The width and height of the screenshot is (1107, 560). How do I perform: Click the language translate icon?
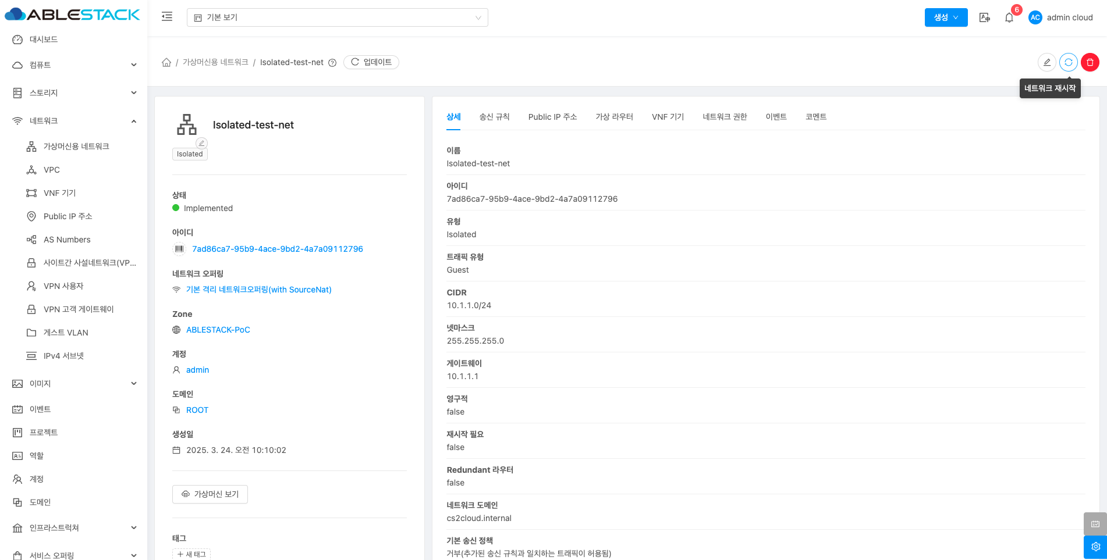[984, 17]
